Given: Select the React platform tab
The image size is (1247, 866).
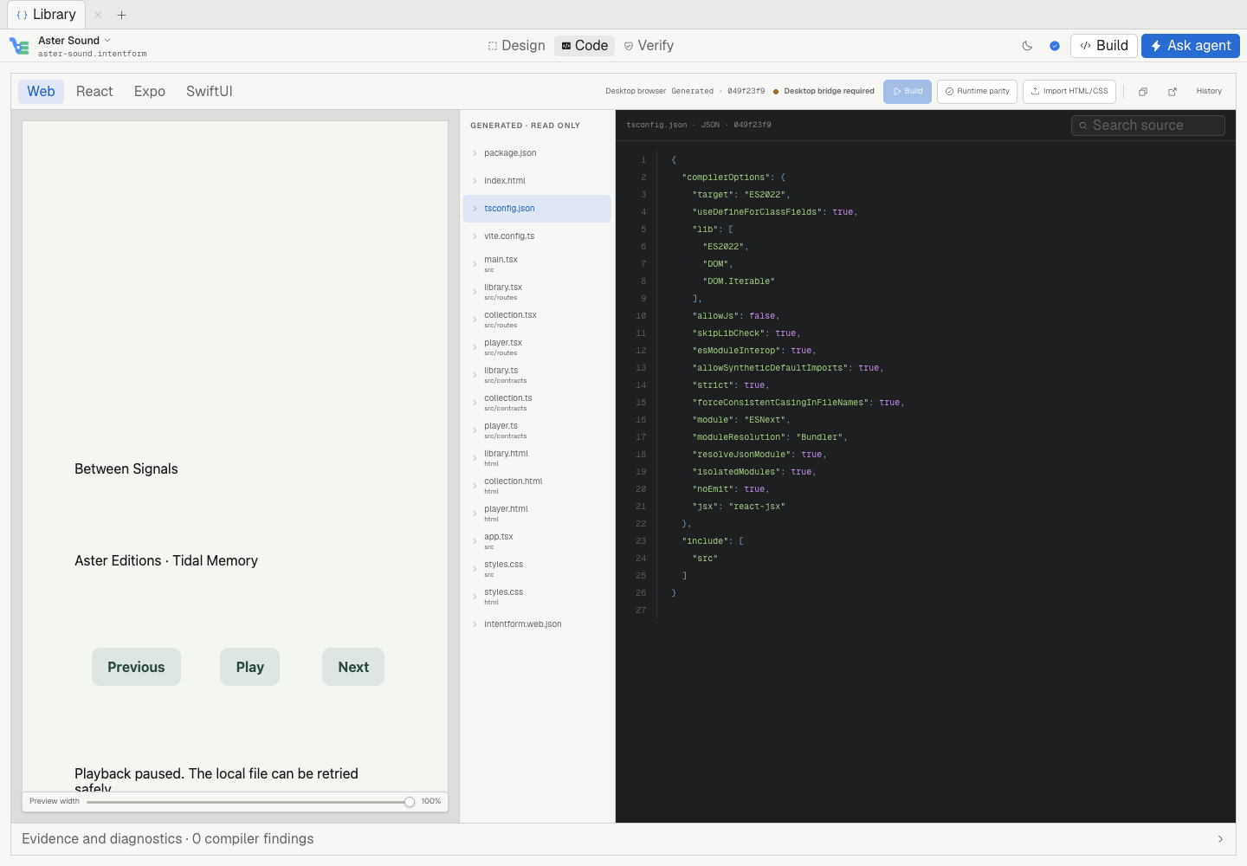Looking at the screenshot, I should tap(94, 92).
